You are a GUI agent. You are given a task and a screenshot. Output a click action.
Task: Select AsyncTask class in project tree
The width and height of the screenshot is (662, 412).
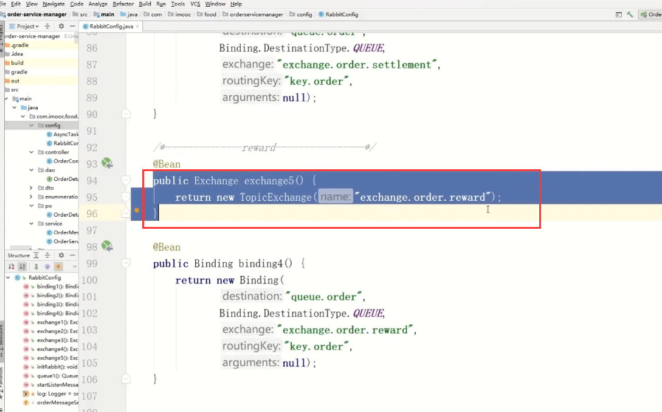point(63,134)
